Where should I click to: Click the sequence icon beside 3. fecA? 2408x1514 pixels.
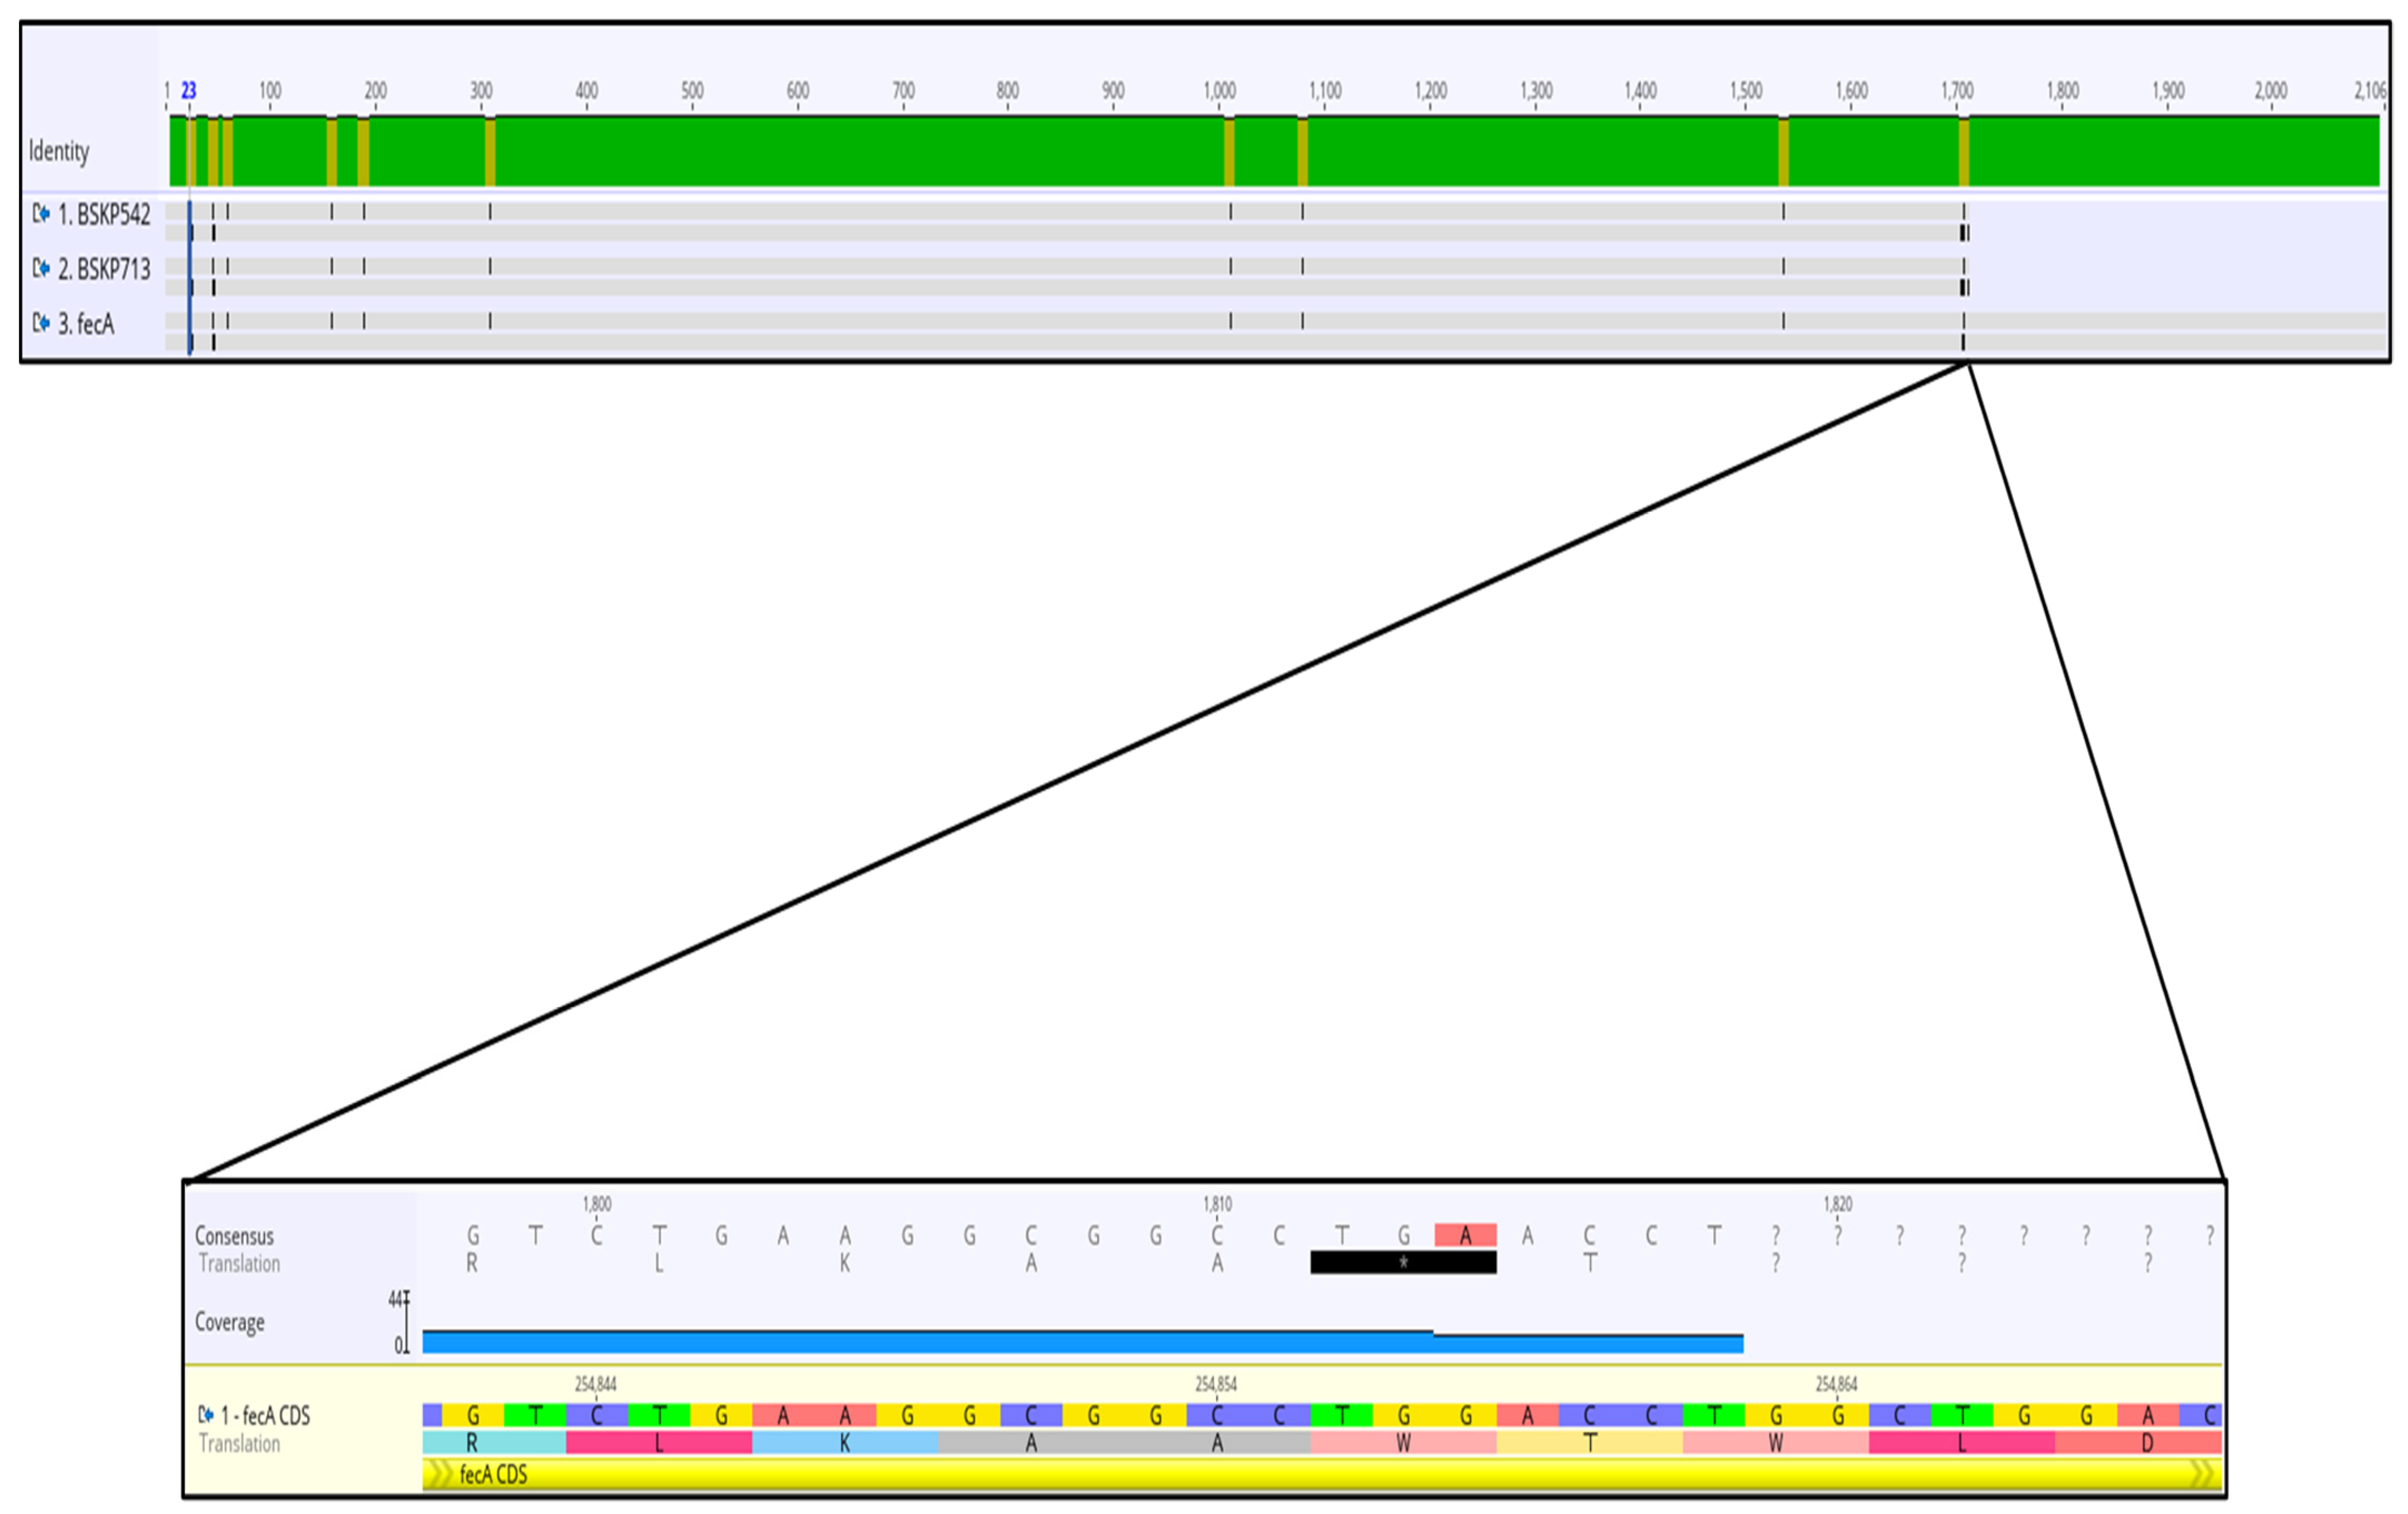pyautogui.click(x=41, y=323)
